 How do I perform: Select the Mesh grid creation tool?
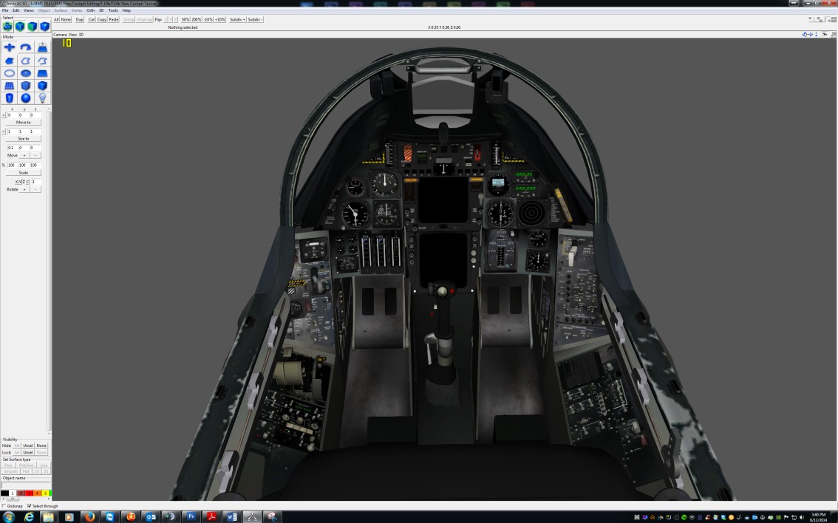point(10,86)
